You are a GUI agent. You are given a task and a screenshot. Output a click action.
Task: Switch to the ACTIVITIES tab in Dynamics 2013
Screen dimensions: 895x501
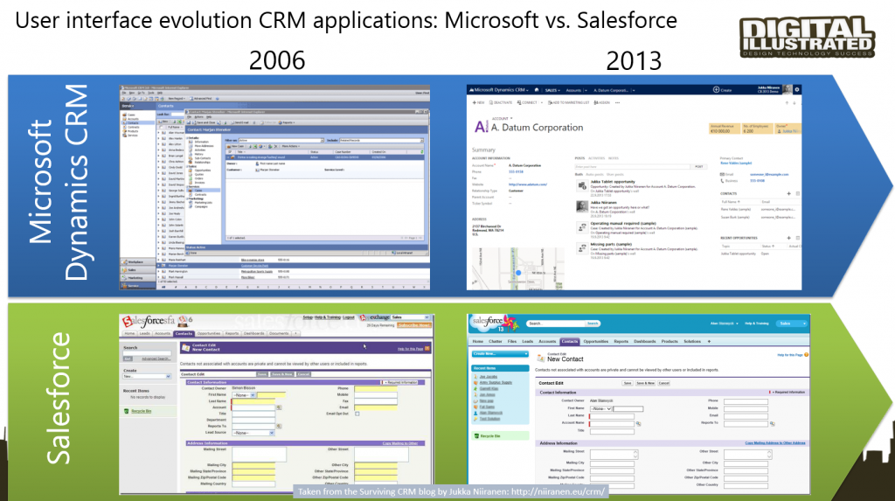[x=596, y=158]
